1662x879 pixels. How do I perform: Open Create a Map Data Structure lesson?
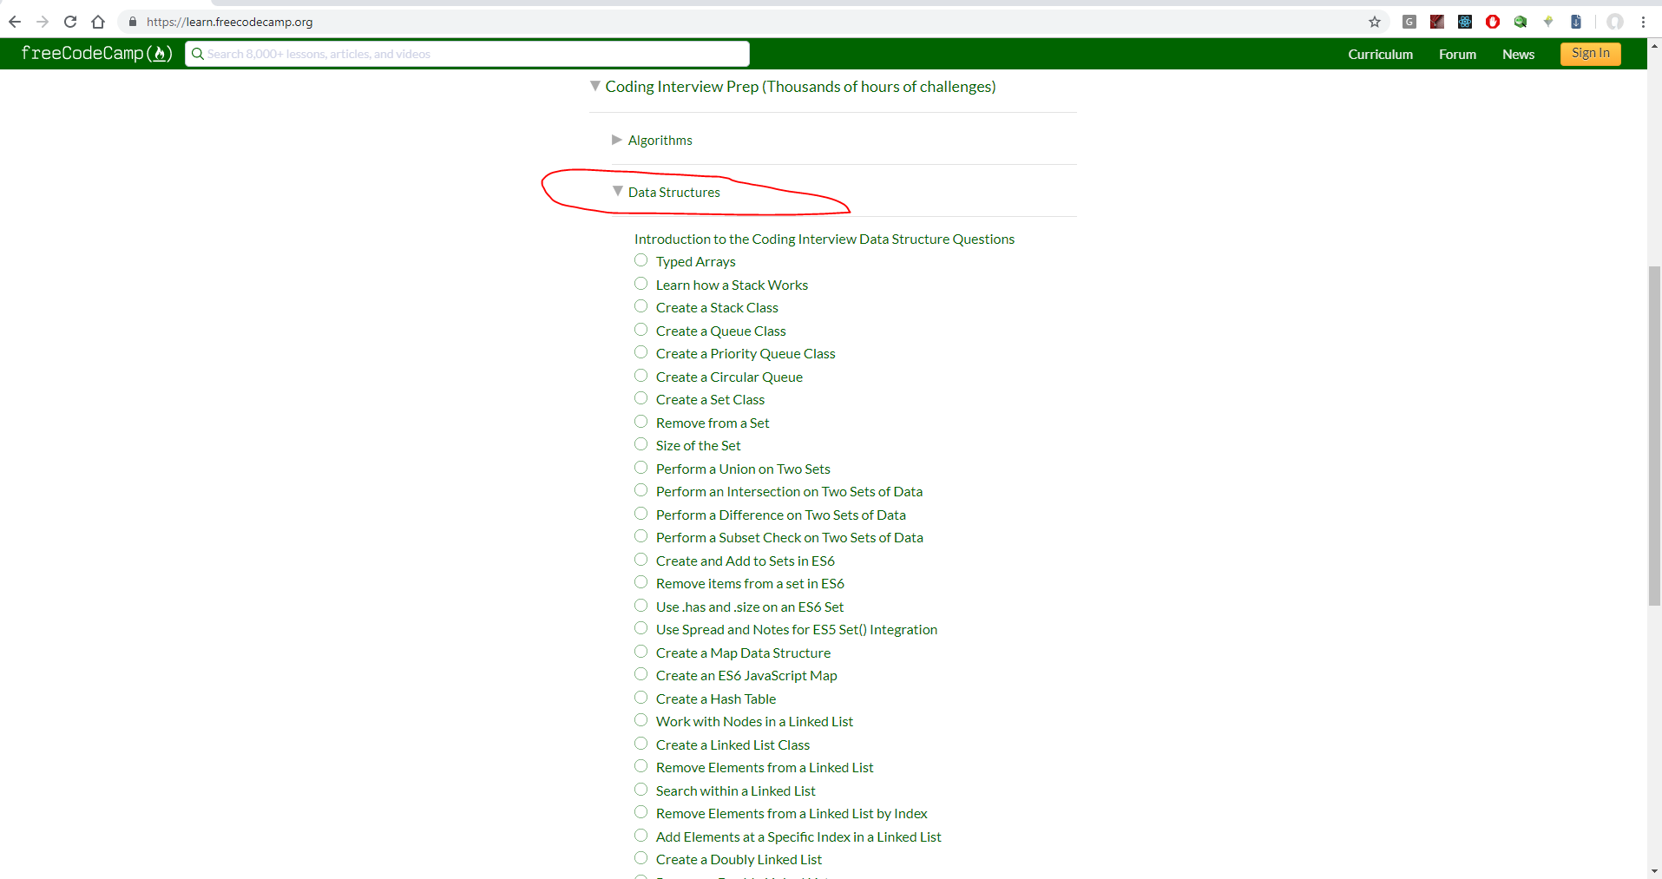(x=743, y=653)
